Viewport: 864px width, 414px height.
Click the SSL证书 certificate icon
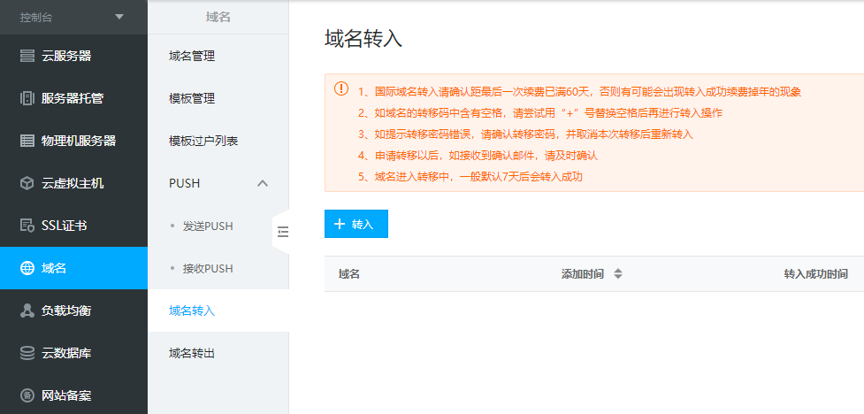click(x=27, y=226)
